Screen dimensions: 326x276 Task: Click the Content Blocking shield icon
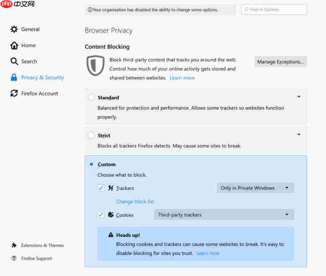click(x=95, y=65)
